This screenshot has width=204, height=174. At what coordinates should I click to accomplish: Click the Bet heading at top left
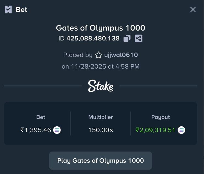pyautogui.click(x=21, y=10)
